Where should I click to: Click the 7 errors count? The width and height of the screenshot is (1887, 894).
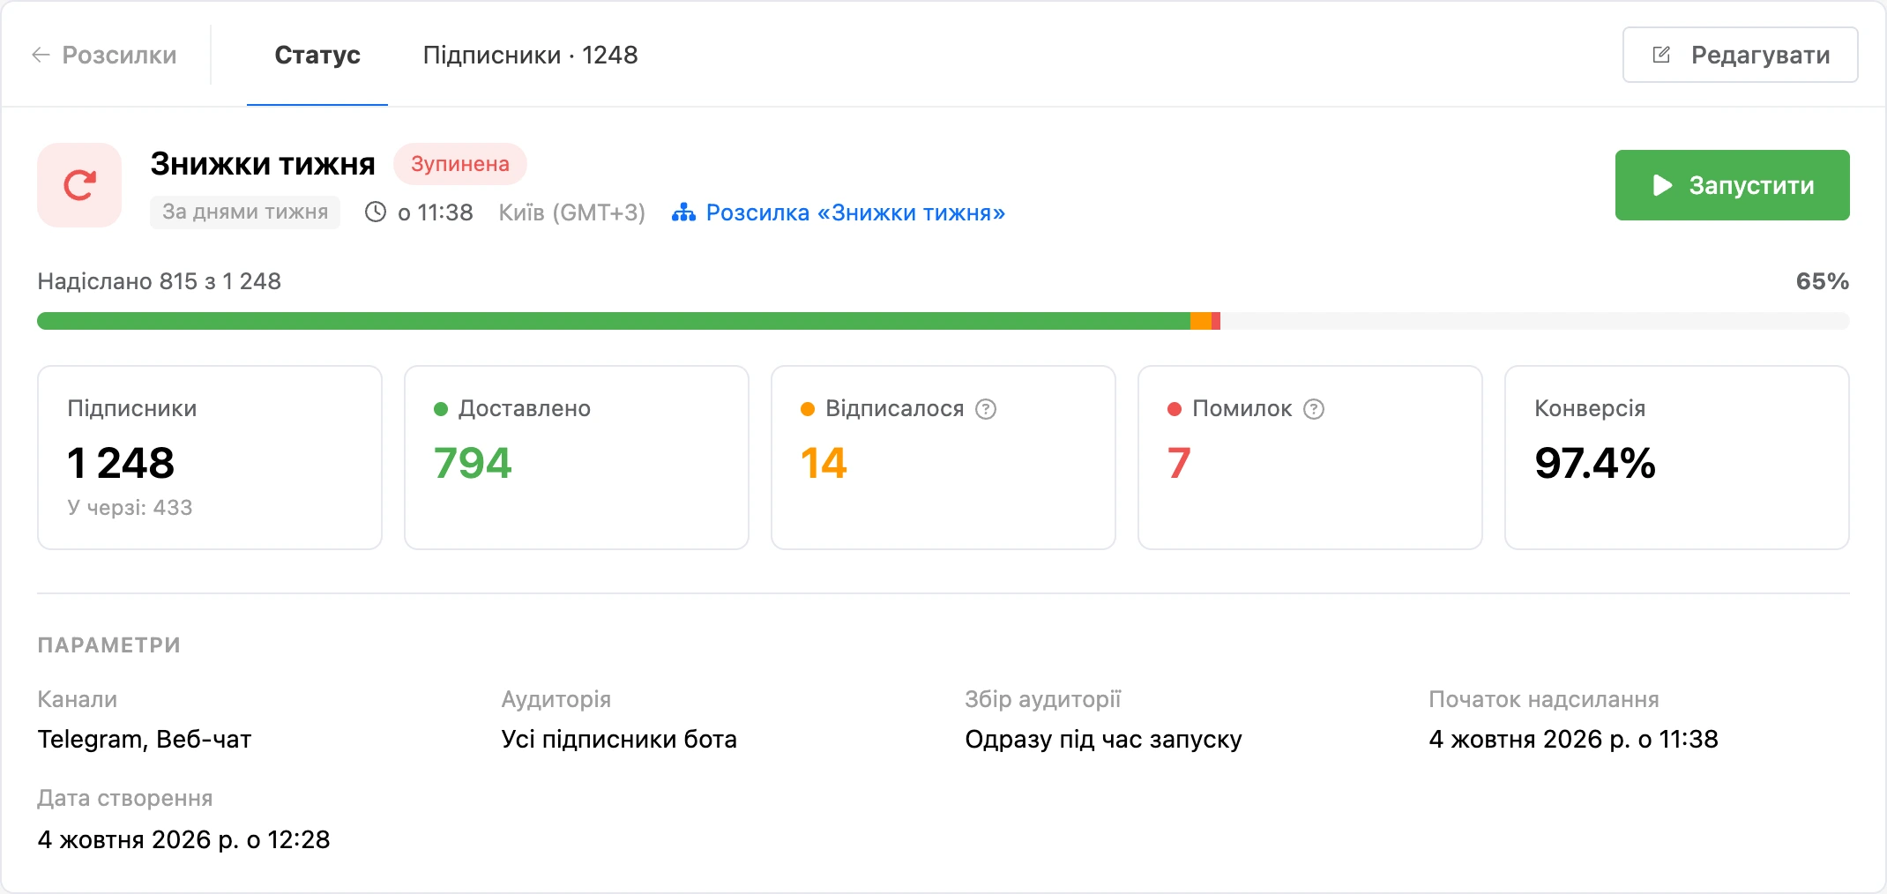[1179, 463]
